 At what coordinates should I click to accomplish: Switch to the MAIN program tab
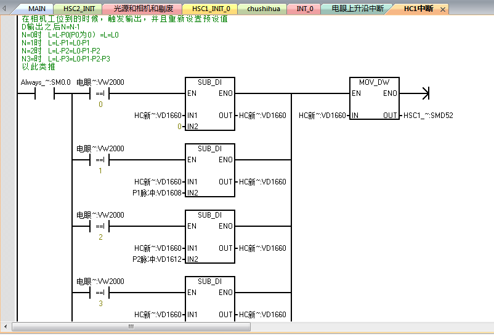coord(37,9)
